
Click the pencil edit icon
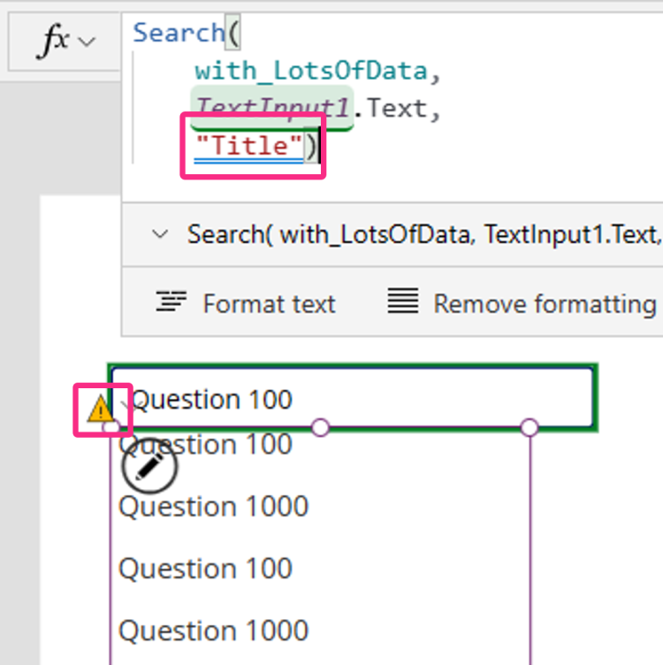(149, 467)
